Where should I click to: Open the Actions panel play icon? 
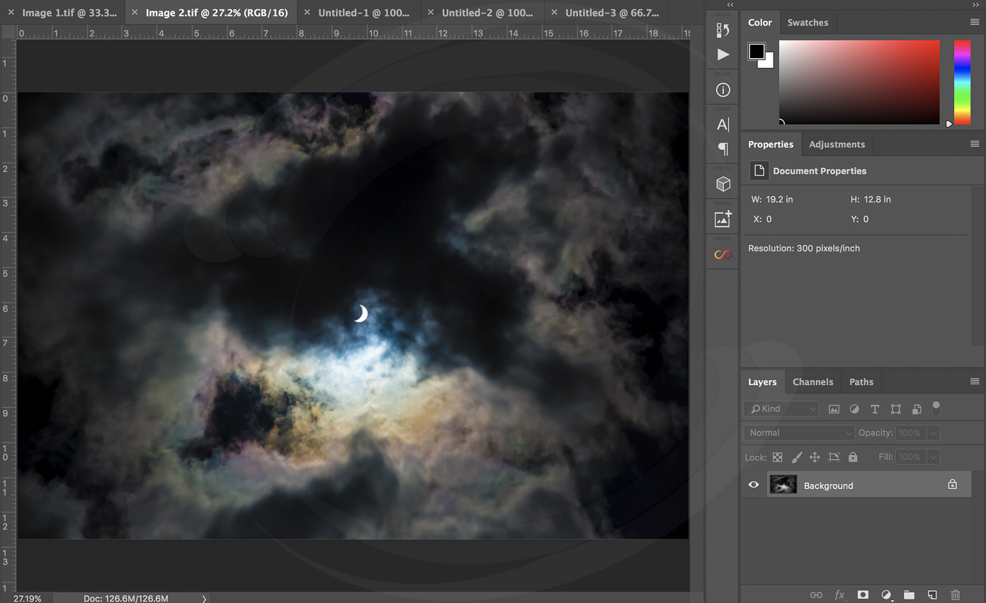tap(722, 54)
